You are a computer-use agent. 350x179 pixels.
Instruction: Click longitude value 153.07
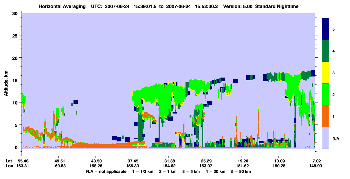205,166
